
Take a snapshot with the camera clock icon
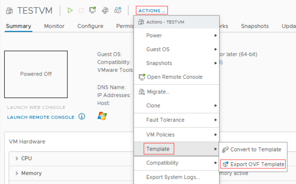tap(118, 10)
